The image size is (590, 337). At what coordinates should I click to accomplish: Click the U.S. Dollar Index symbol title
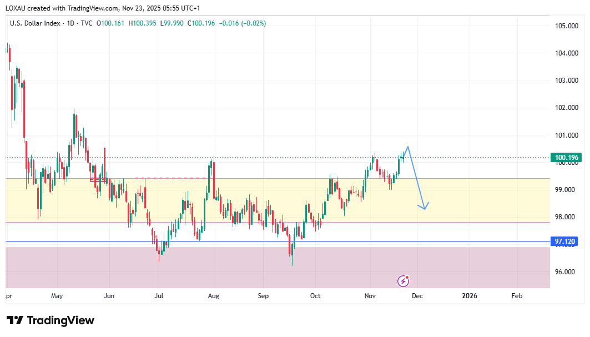tap(35, 23)
